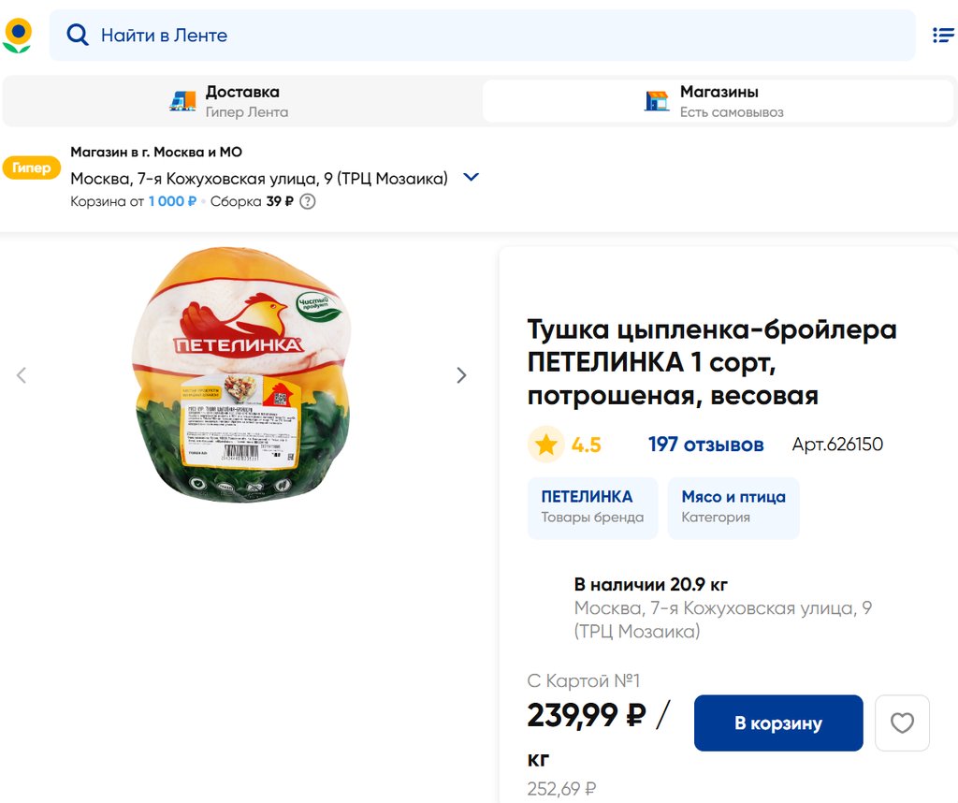This screenshot has height=803, width=958.
Task: Show the previous product image
Action: (22, 375)
